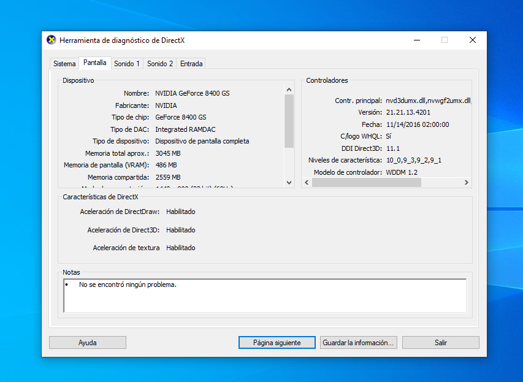Click the C/logo WHQL value Sí

tap(389, 136)
